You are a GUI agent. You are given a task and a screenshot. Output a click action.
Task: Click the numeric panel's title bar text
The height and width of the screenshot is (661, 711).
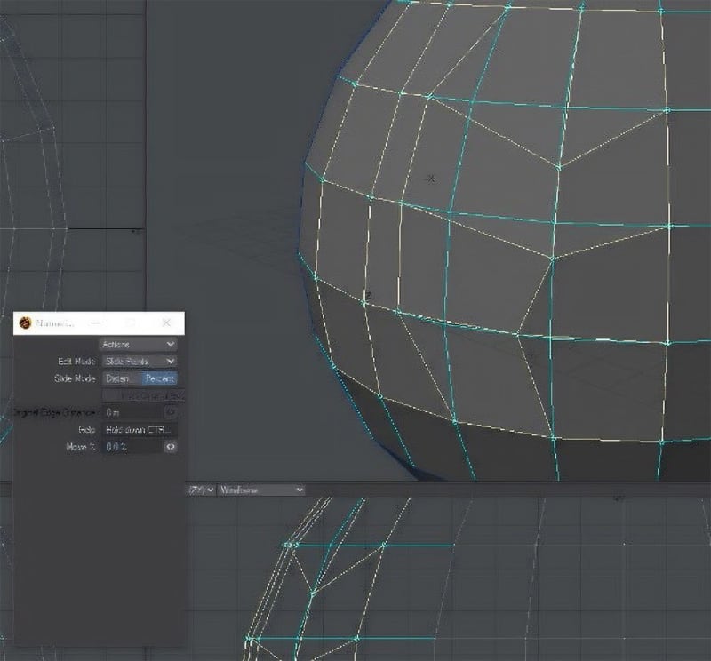click(x=53, y=323)
